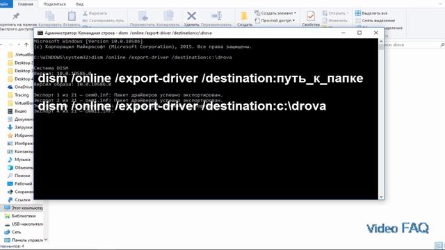Open Свойства checkmark icon
445x250 pixels.
click(x=311, y=16)
